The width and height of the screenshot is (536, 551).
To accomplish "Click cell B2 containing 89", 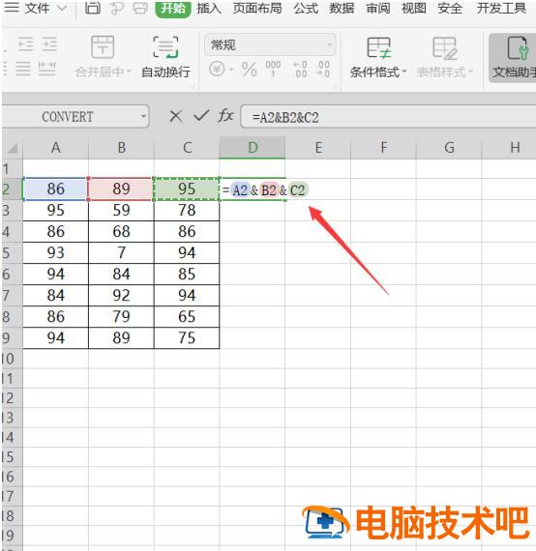I will [x=121, y=189].
